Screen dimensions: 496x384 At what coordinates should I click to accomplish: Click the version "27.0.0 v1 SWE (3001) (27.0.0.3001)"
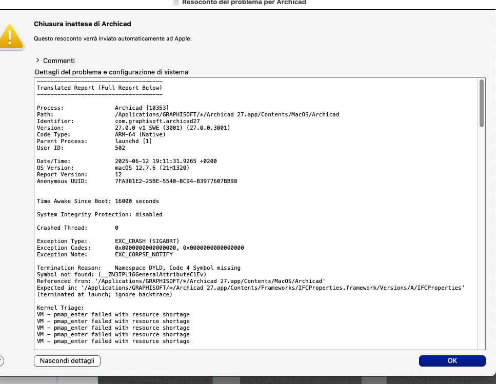point(172,128)
